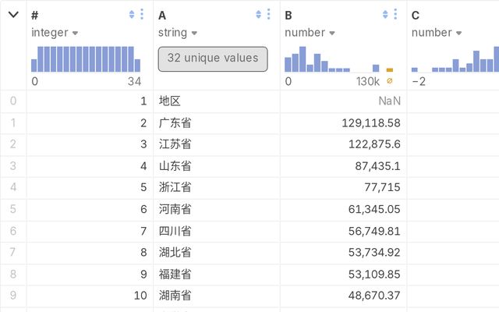Open column B kebab menu
The width and height of the screenshot is (499, 312).
point(395,14)
